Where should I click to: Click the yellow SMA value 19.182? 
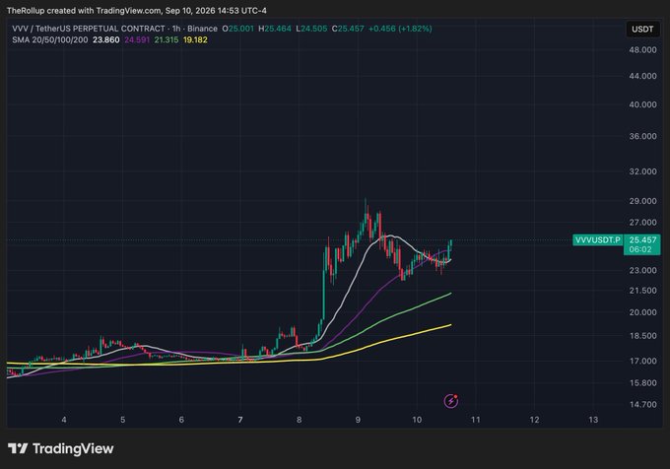[195, 39]
